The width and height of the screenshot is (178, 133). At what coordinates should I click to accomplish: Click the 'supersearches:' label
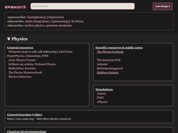click(17, 17)
